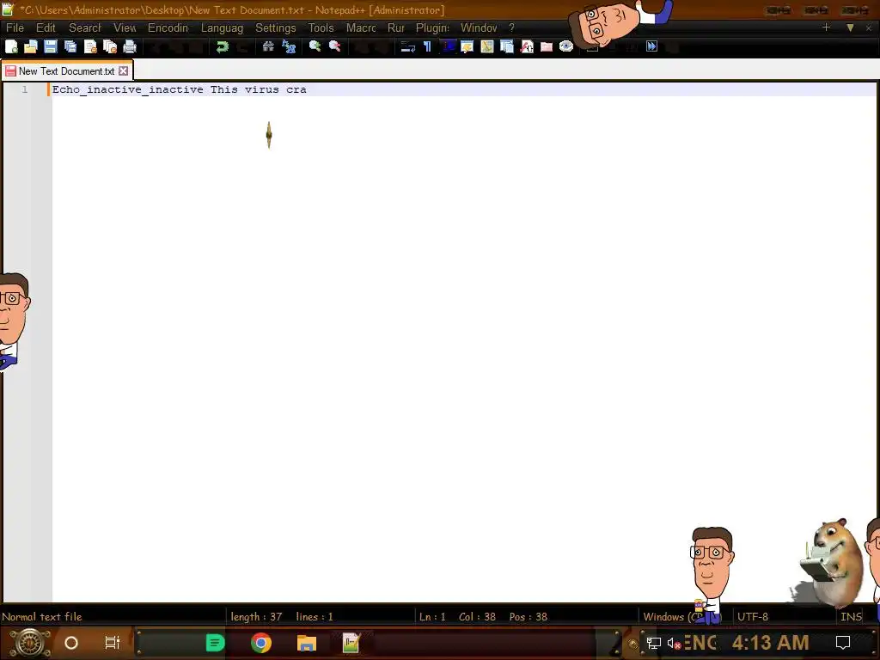
Task: Toggle INS insert mode indicator
Action: (851, 617)
